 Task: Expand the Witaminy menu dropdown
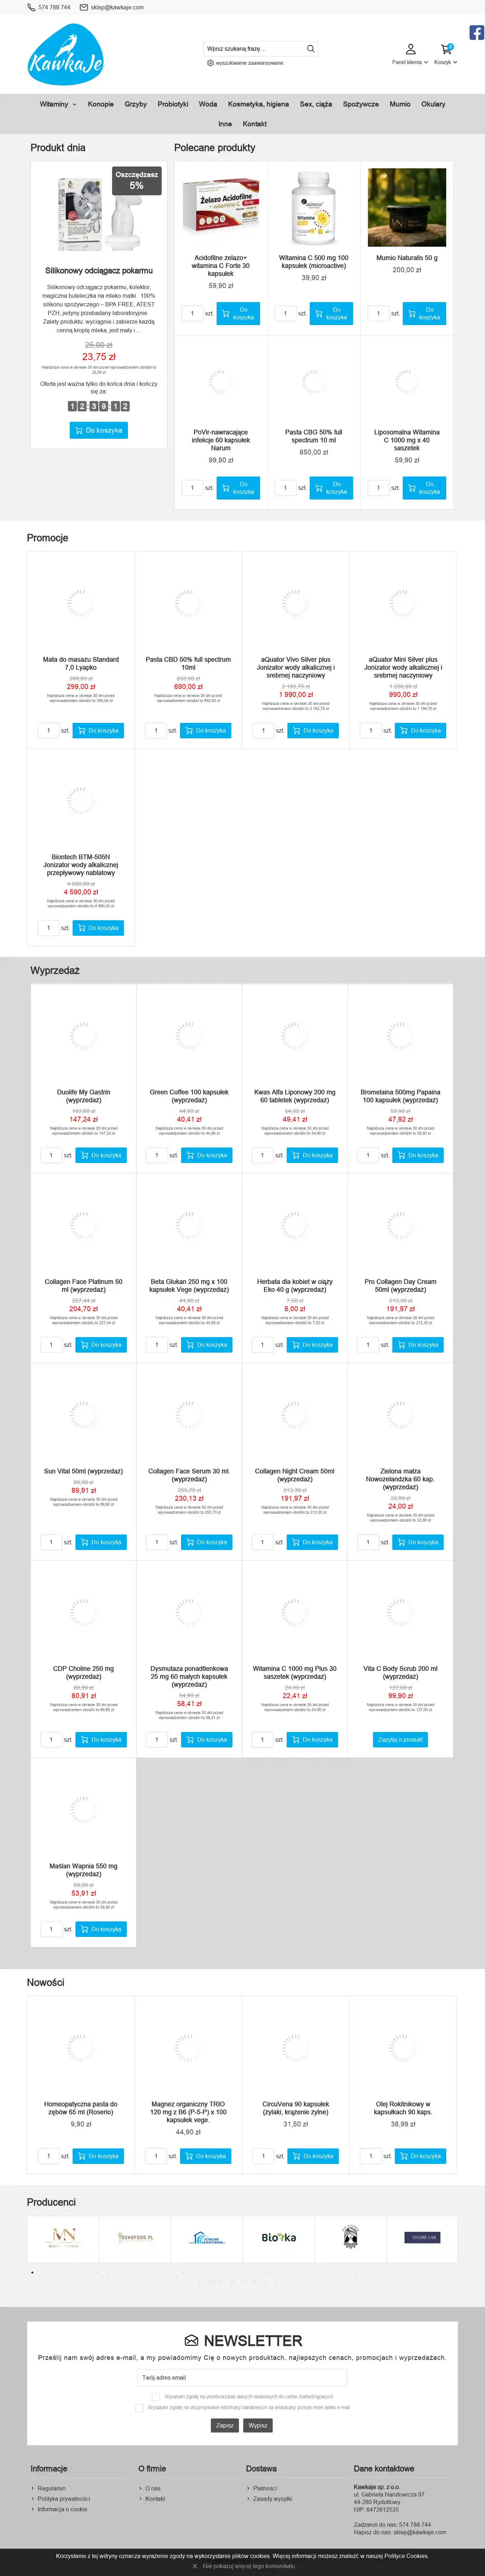tap(57, 104)
